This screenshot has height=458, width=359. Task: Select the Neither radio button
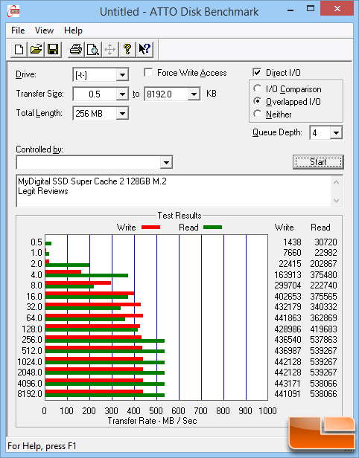(258, 114)
